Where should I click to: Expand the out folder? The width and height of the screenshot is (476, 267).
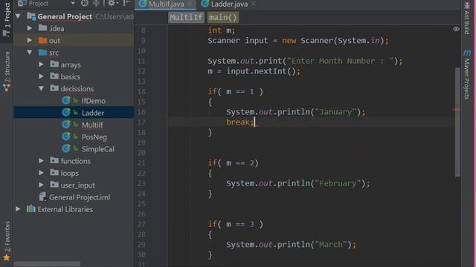click(30, 40)
